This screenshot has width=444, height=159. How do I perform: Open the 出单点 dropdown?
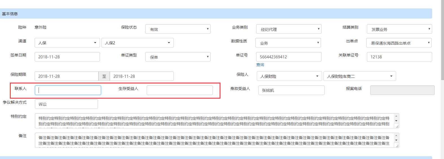pyautogui.click(x=399, y=43)
